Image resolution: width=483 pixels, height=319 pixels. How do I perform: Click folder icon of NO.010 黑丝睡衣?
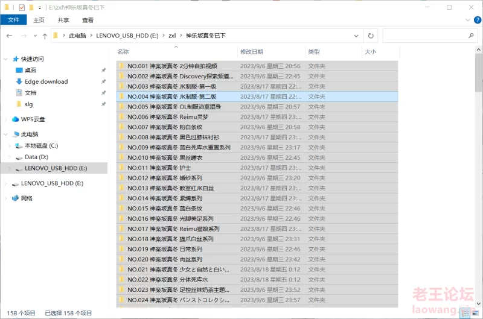pyautogui.click(x=121, y=157)
